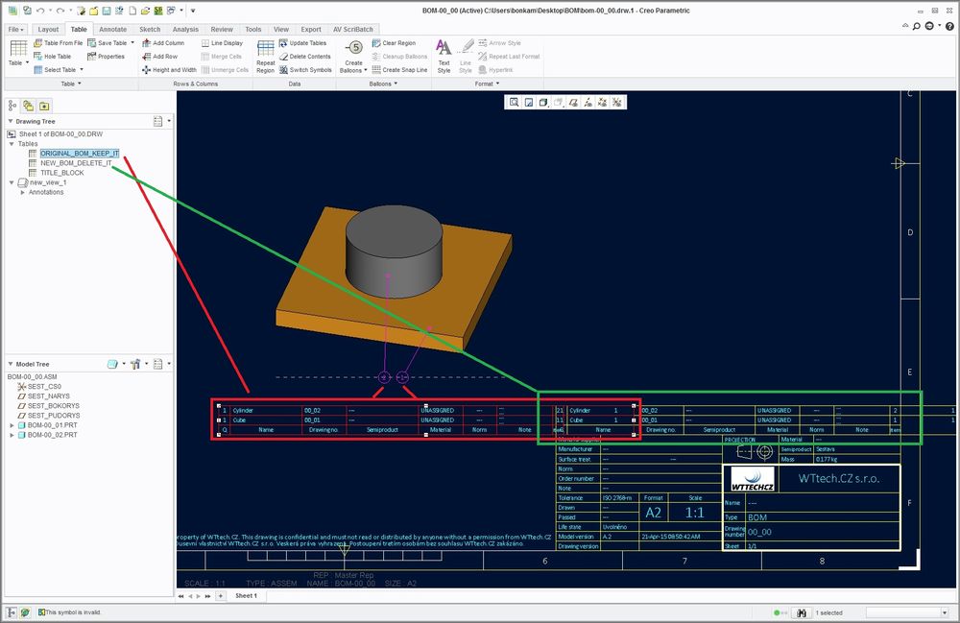Click the Table From File icon

(38, 43)
